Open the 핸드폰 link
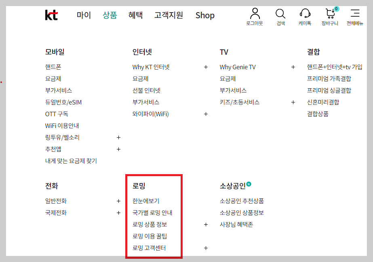The height and width of the screenshot is (262, 373). pos(53,67)
